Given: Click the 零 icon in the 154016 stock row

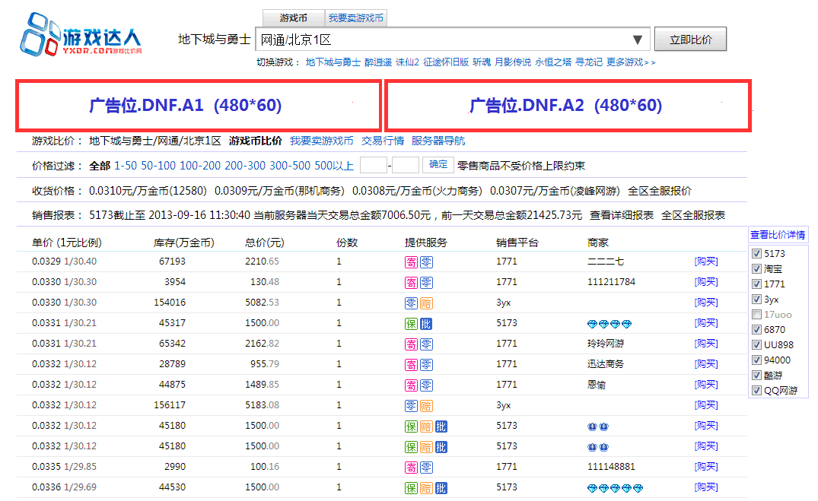Looking at the screenshot, I should point(411,303).
